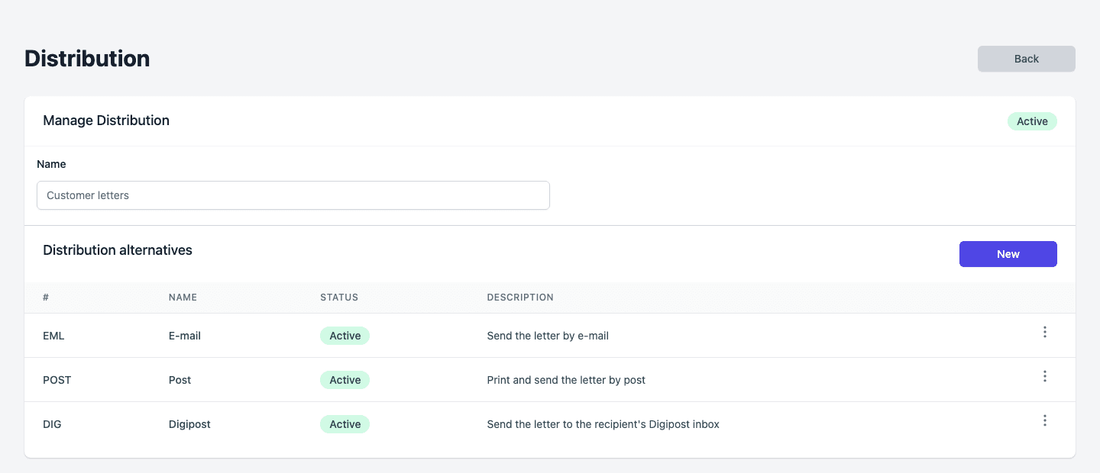Click the Manage Distribution heading

tap(106, 121)
